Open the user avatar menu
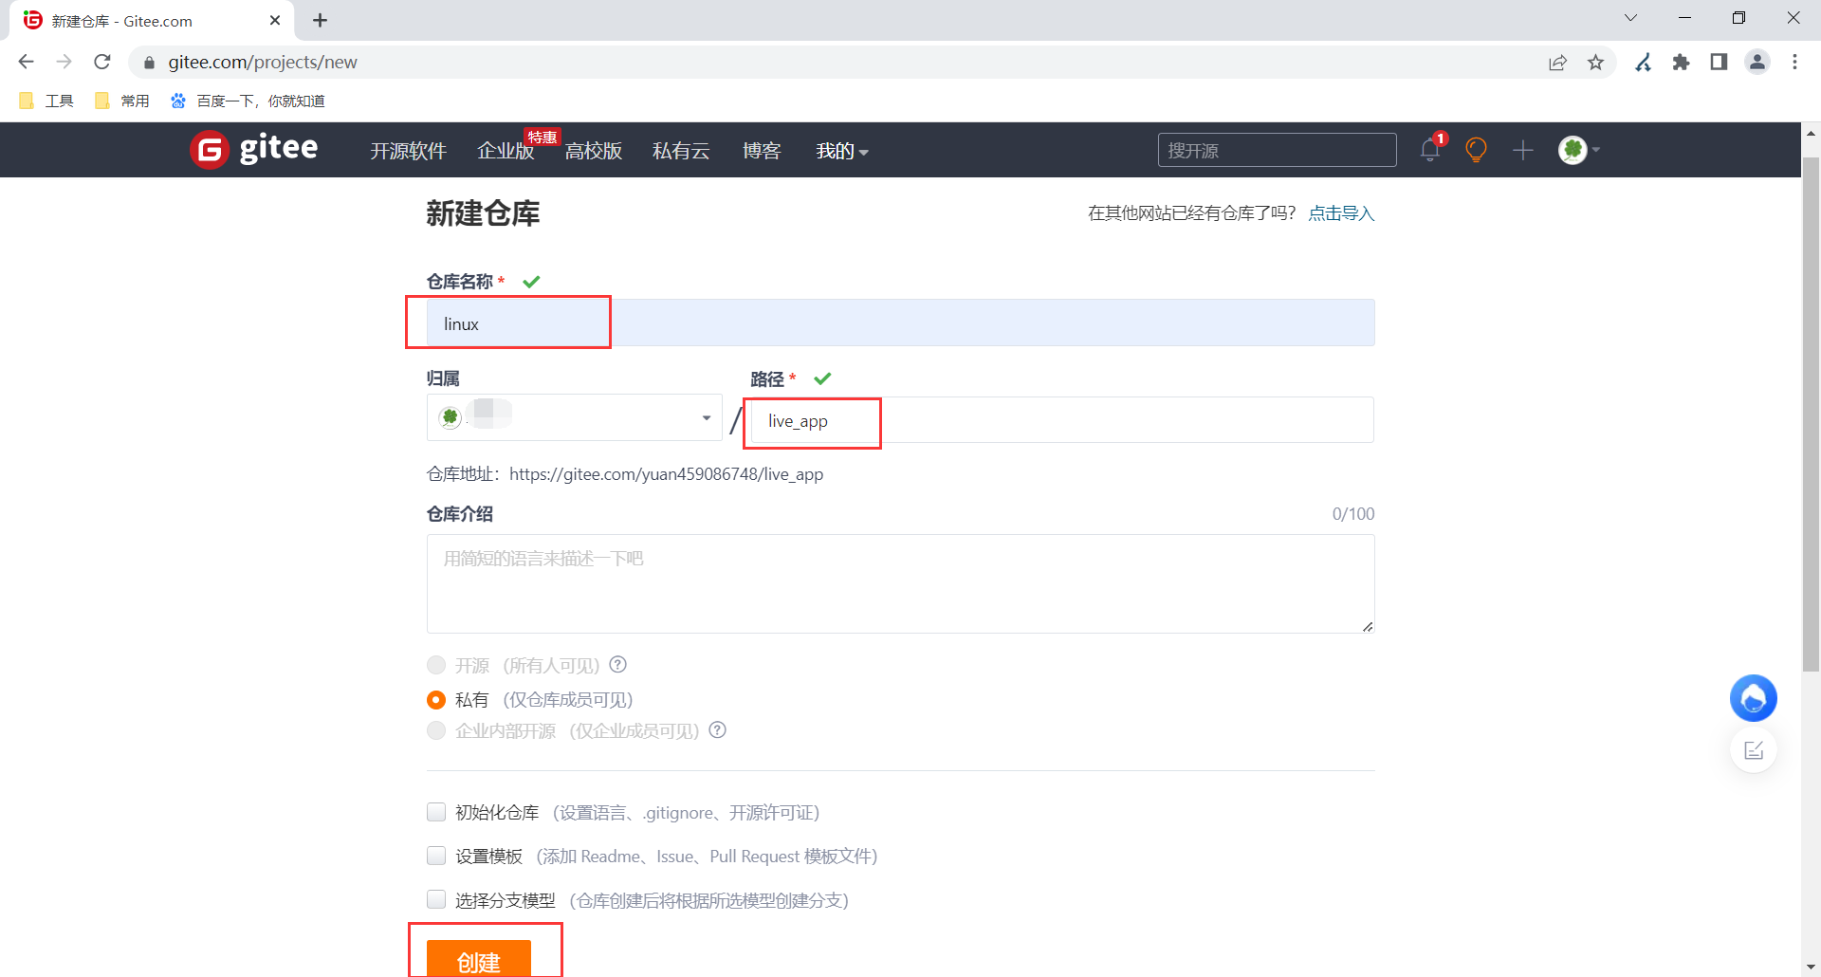The width and height of the screenshot is (1821, 977). click(1578, 150)
